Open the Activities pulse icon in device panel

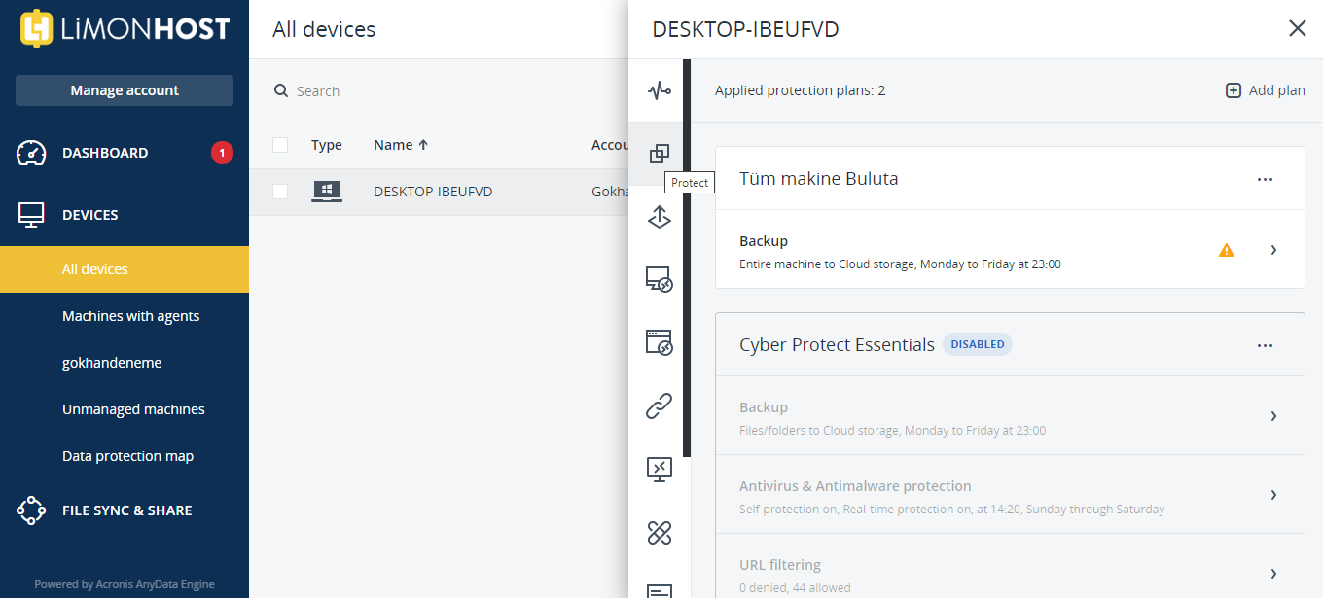(660, 90)
